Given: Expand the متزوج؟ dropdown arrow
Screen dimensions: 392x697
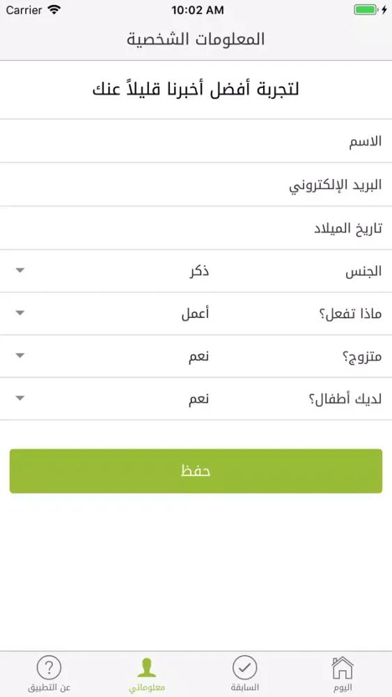Looking at the screenshot, I should tap(20, 355).
